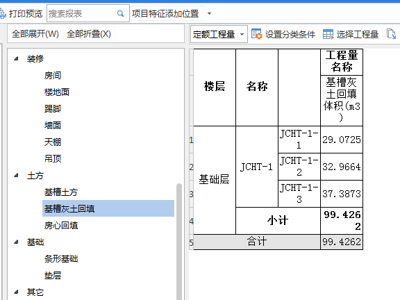Select the 墙面 tree item
Viewport: 400px width, 300px height.
coord(53,126)
